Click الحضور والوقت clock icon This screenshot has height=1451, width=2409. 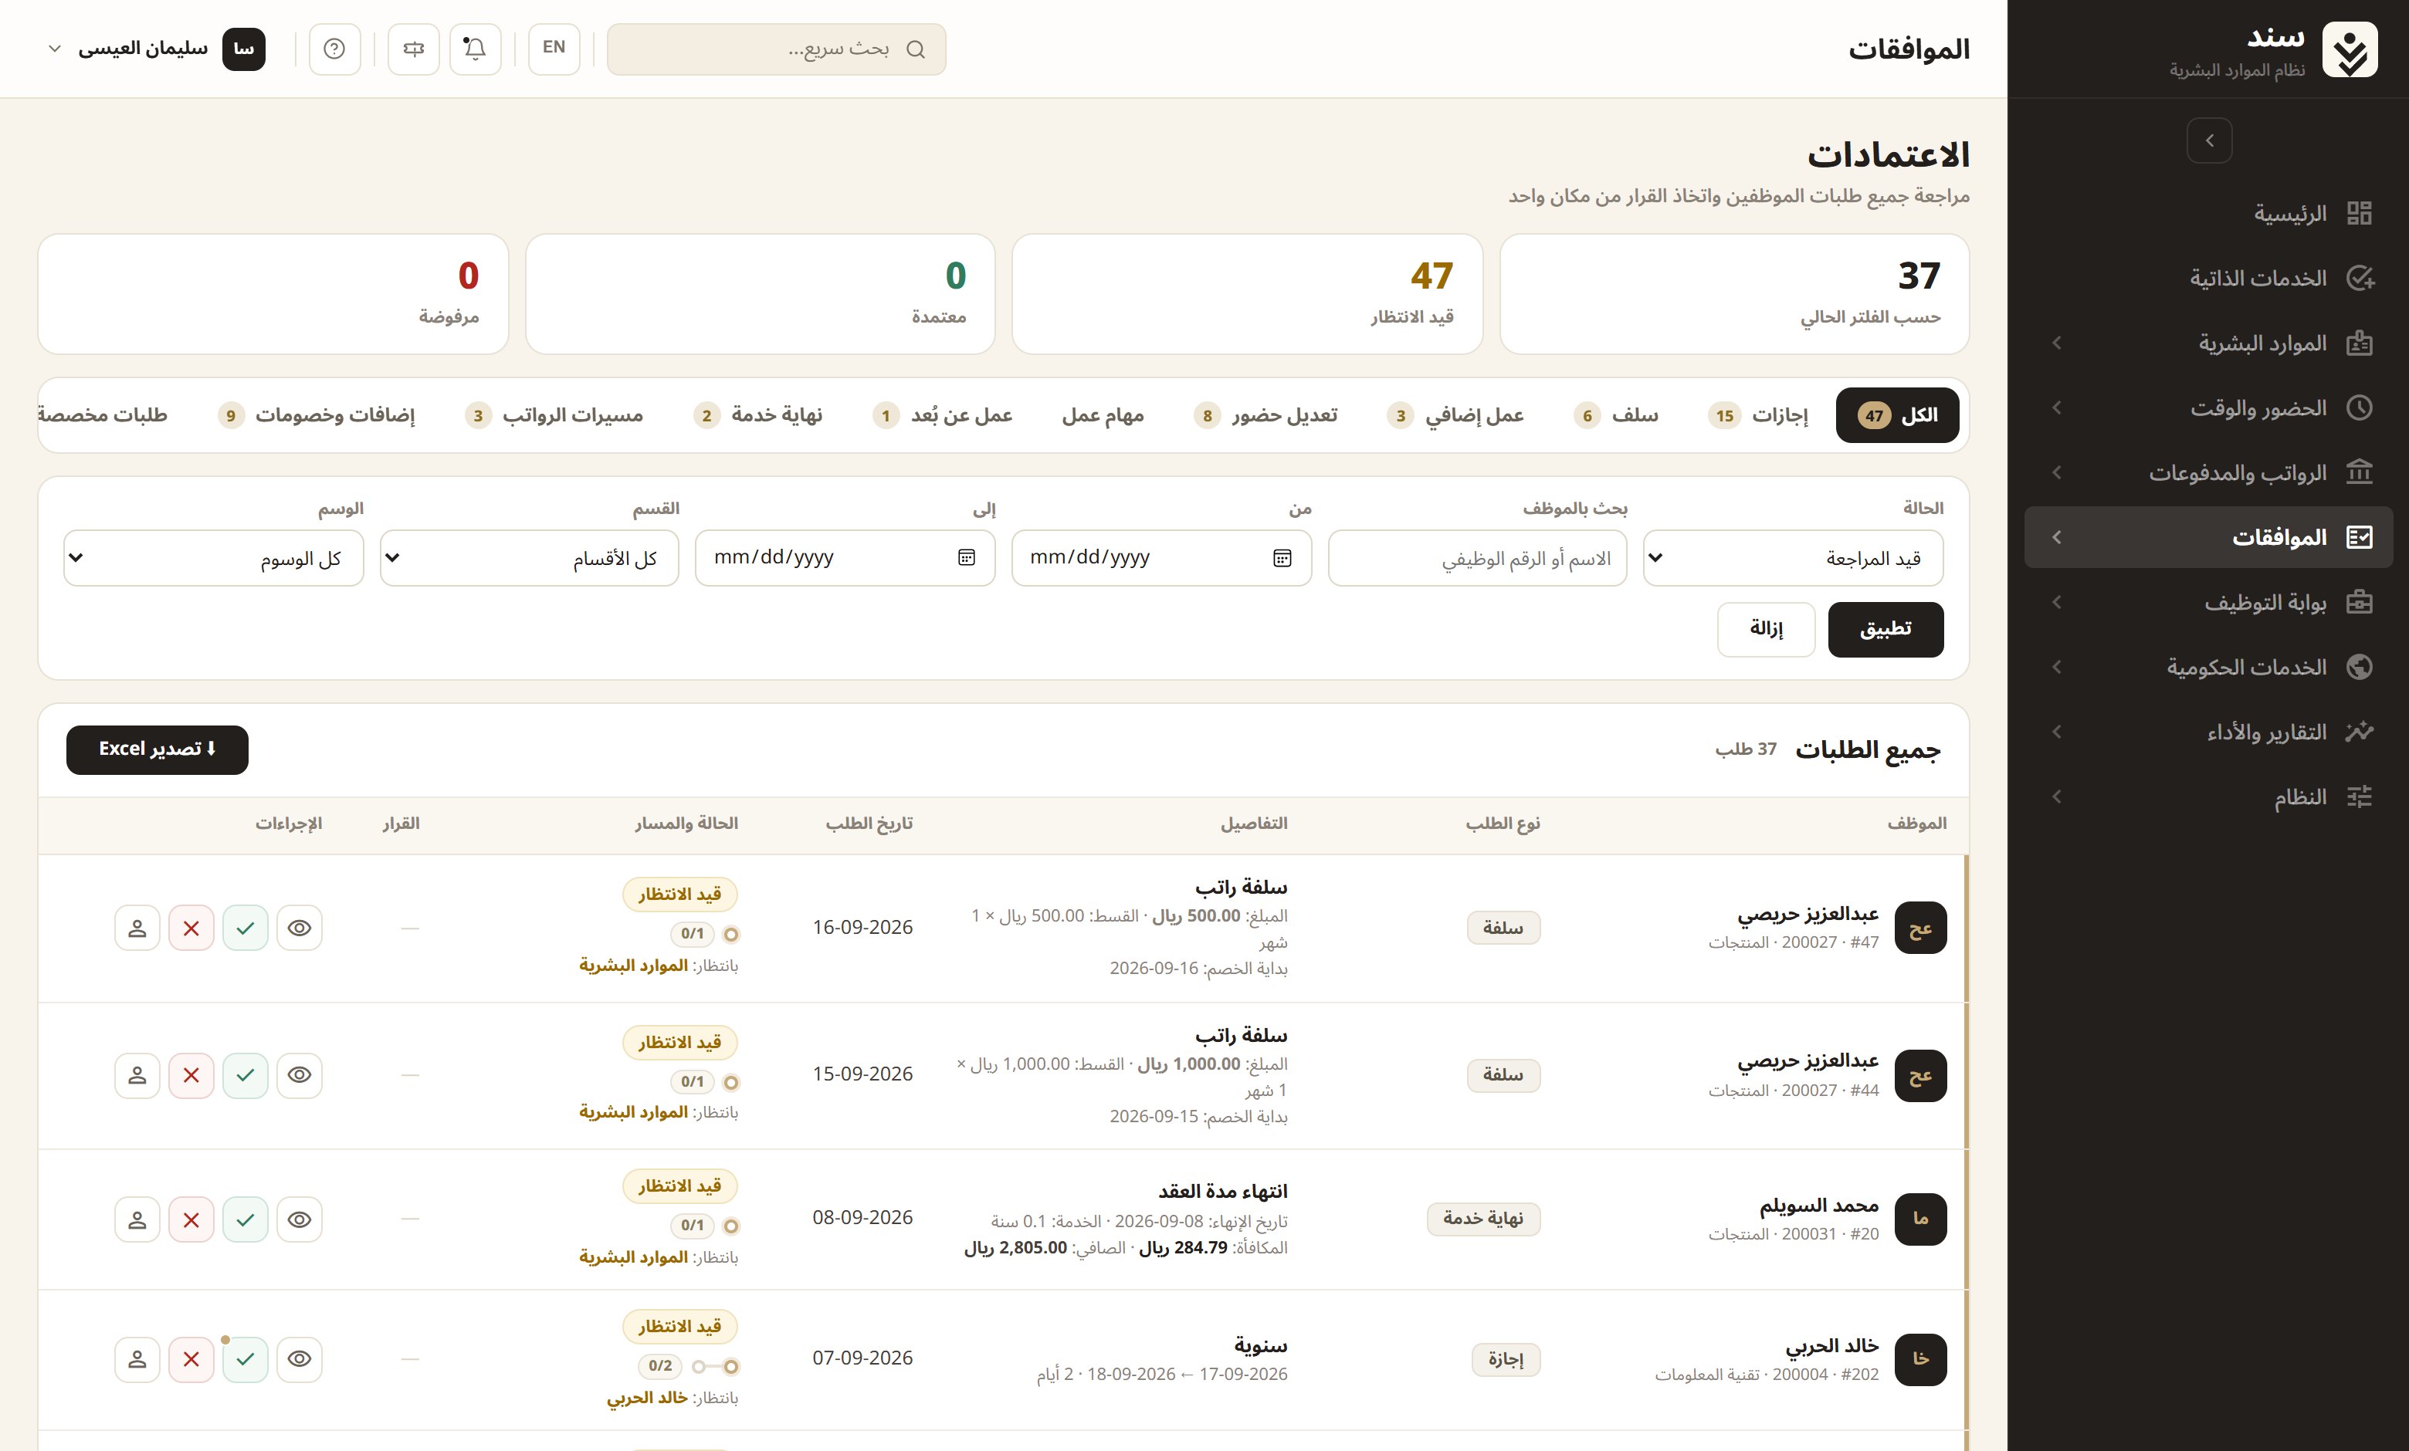[x=2359, y=408]
